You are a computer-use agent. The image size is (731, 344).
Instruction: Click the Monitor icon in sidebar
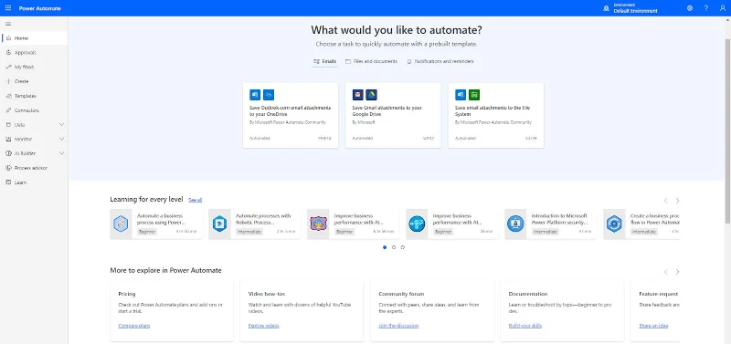9,140
